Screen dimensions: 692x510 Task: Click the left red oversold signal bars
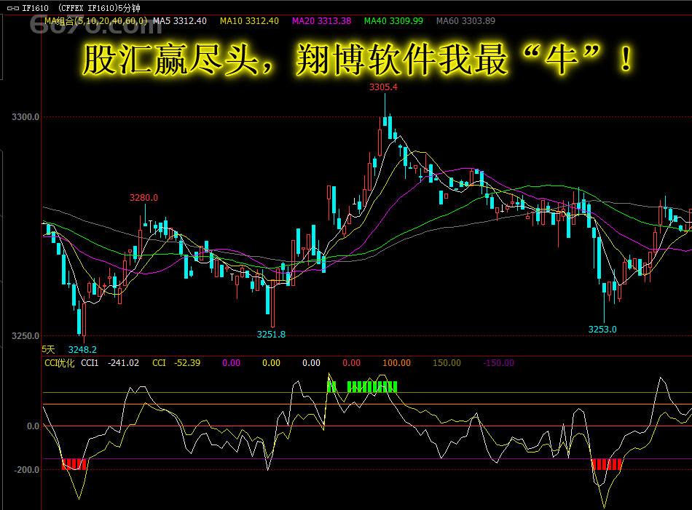pos(74,464)
